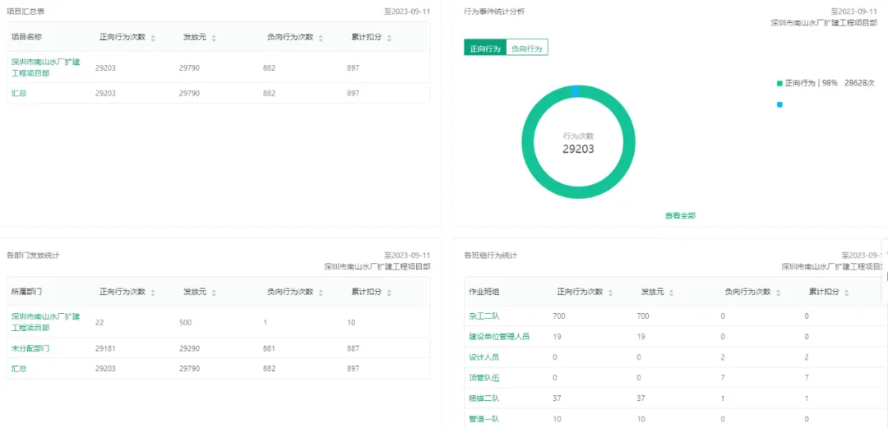Sort 各部门发放统计 by 负向行为次数
Viewport: 888px width, 428px height.
coord(321,292)
